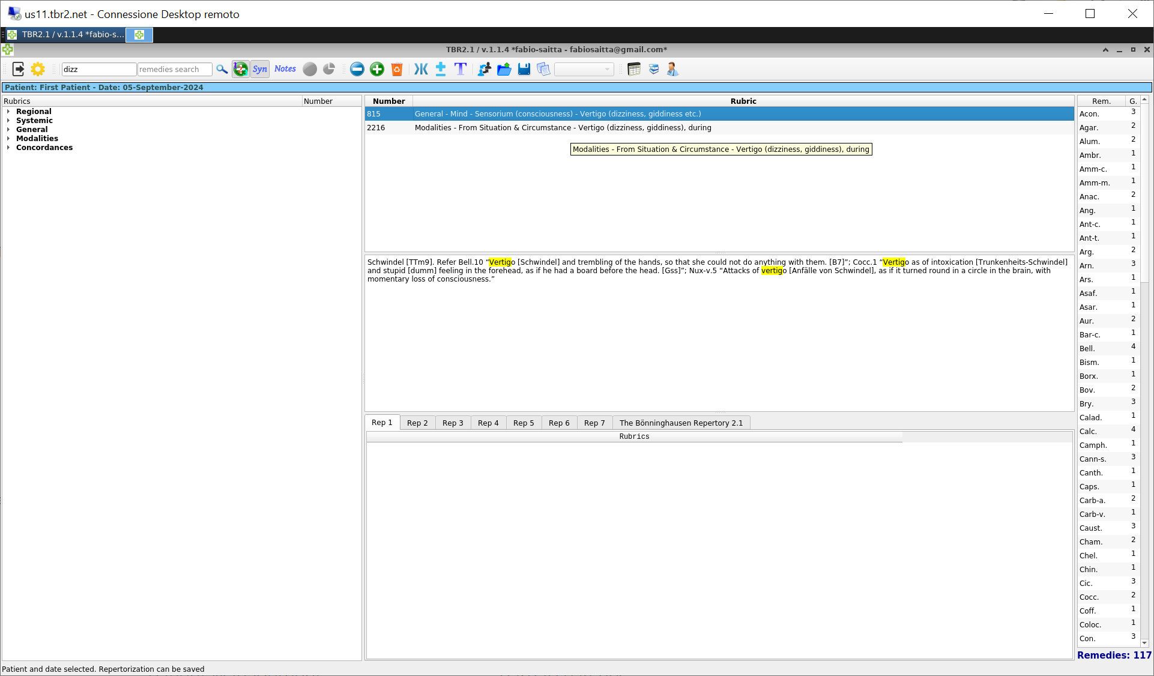Click the orange trash bin icon

tap(397, 69)
